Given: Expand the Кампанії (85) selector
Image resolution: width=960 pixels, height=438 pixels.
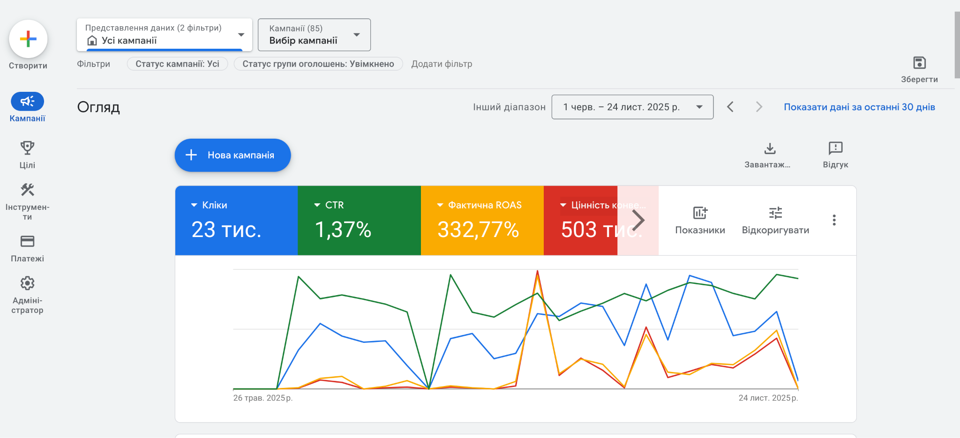Looking at the screenshot, I should point(314,34).
